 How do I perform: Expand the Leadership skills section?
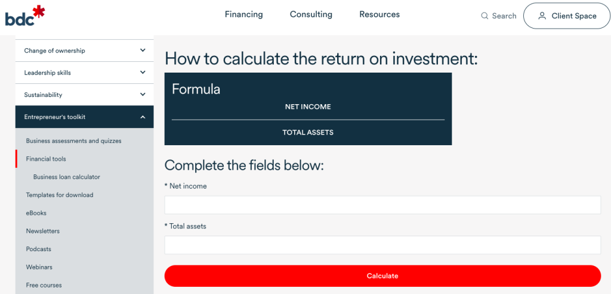(x=143, y=73)
